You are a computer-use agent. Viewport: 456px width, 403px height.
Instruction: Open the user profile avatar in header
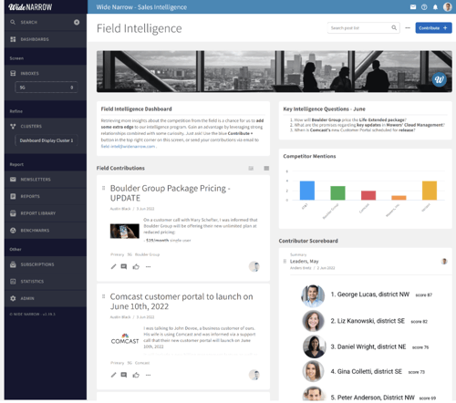(x=447, y=7)
